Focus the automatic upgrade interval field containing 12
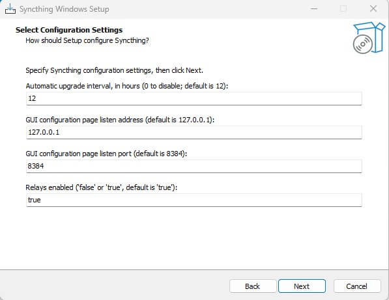Viewport: 389px width, 300px height. [194, 99]
